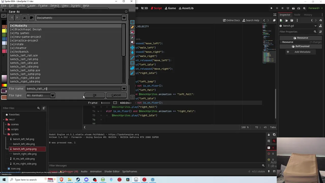Create new folder in Save As dialog
The width and height of the screenshot is (325, 183).
[31, 18]
